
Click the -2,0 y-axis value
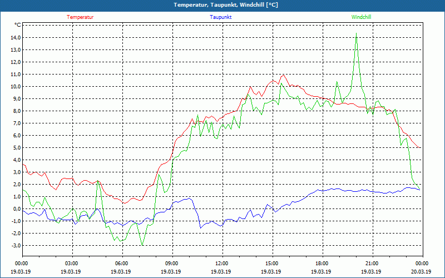(16, 233)
